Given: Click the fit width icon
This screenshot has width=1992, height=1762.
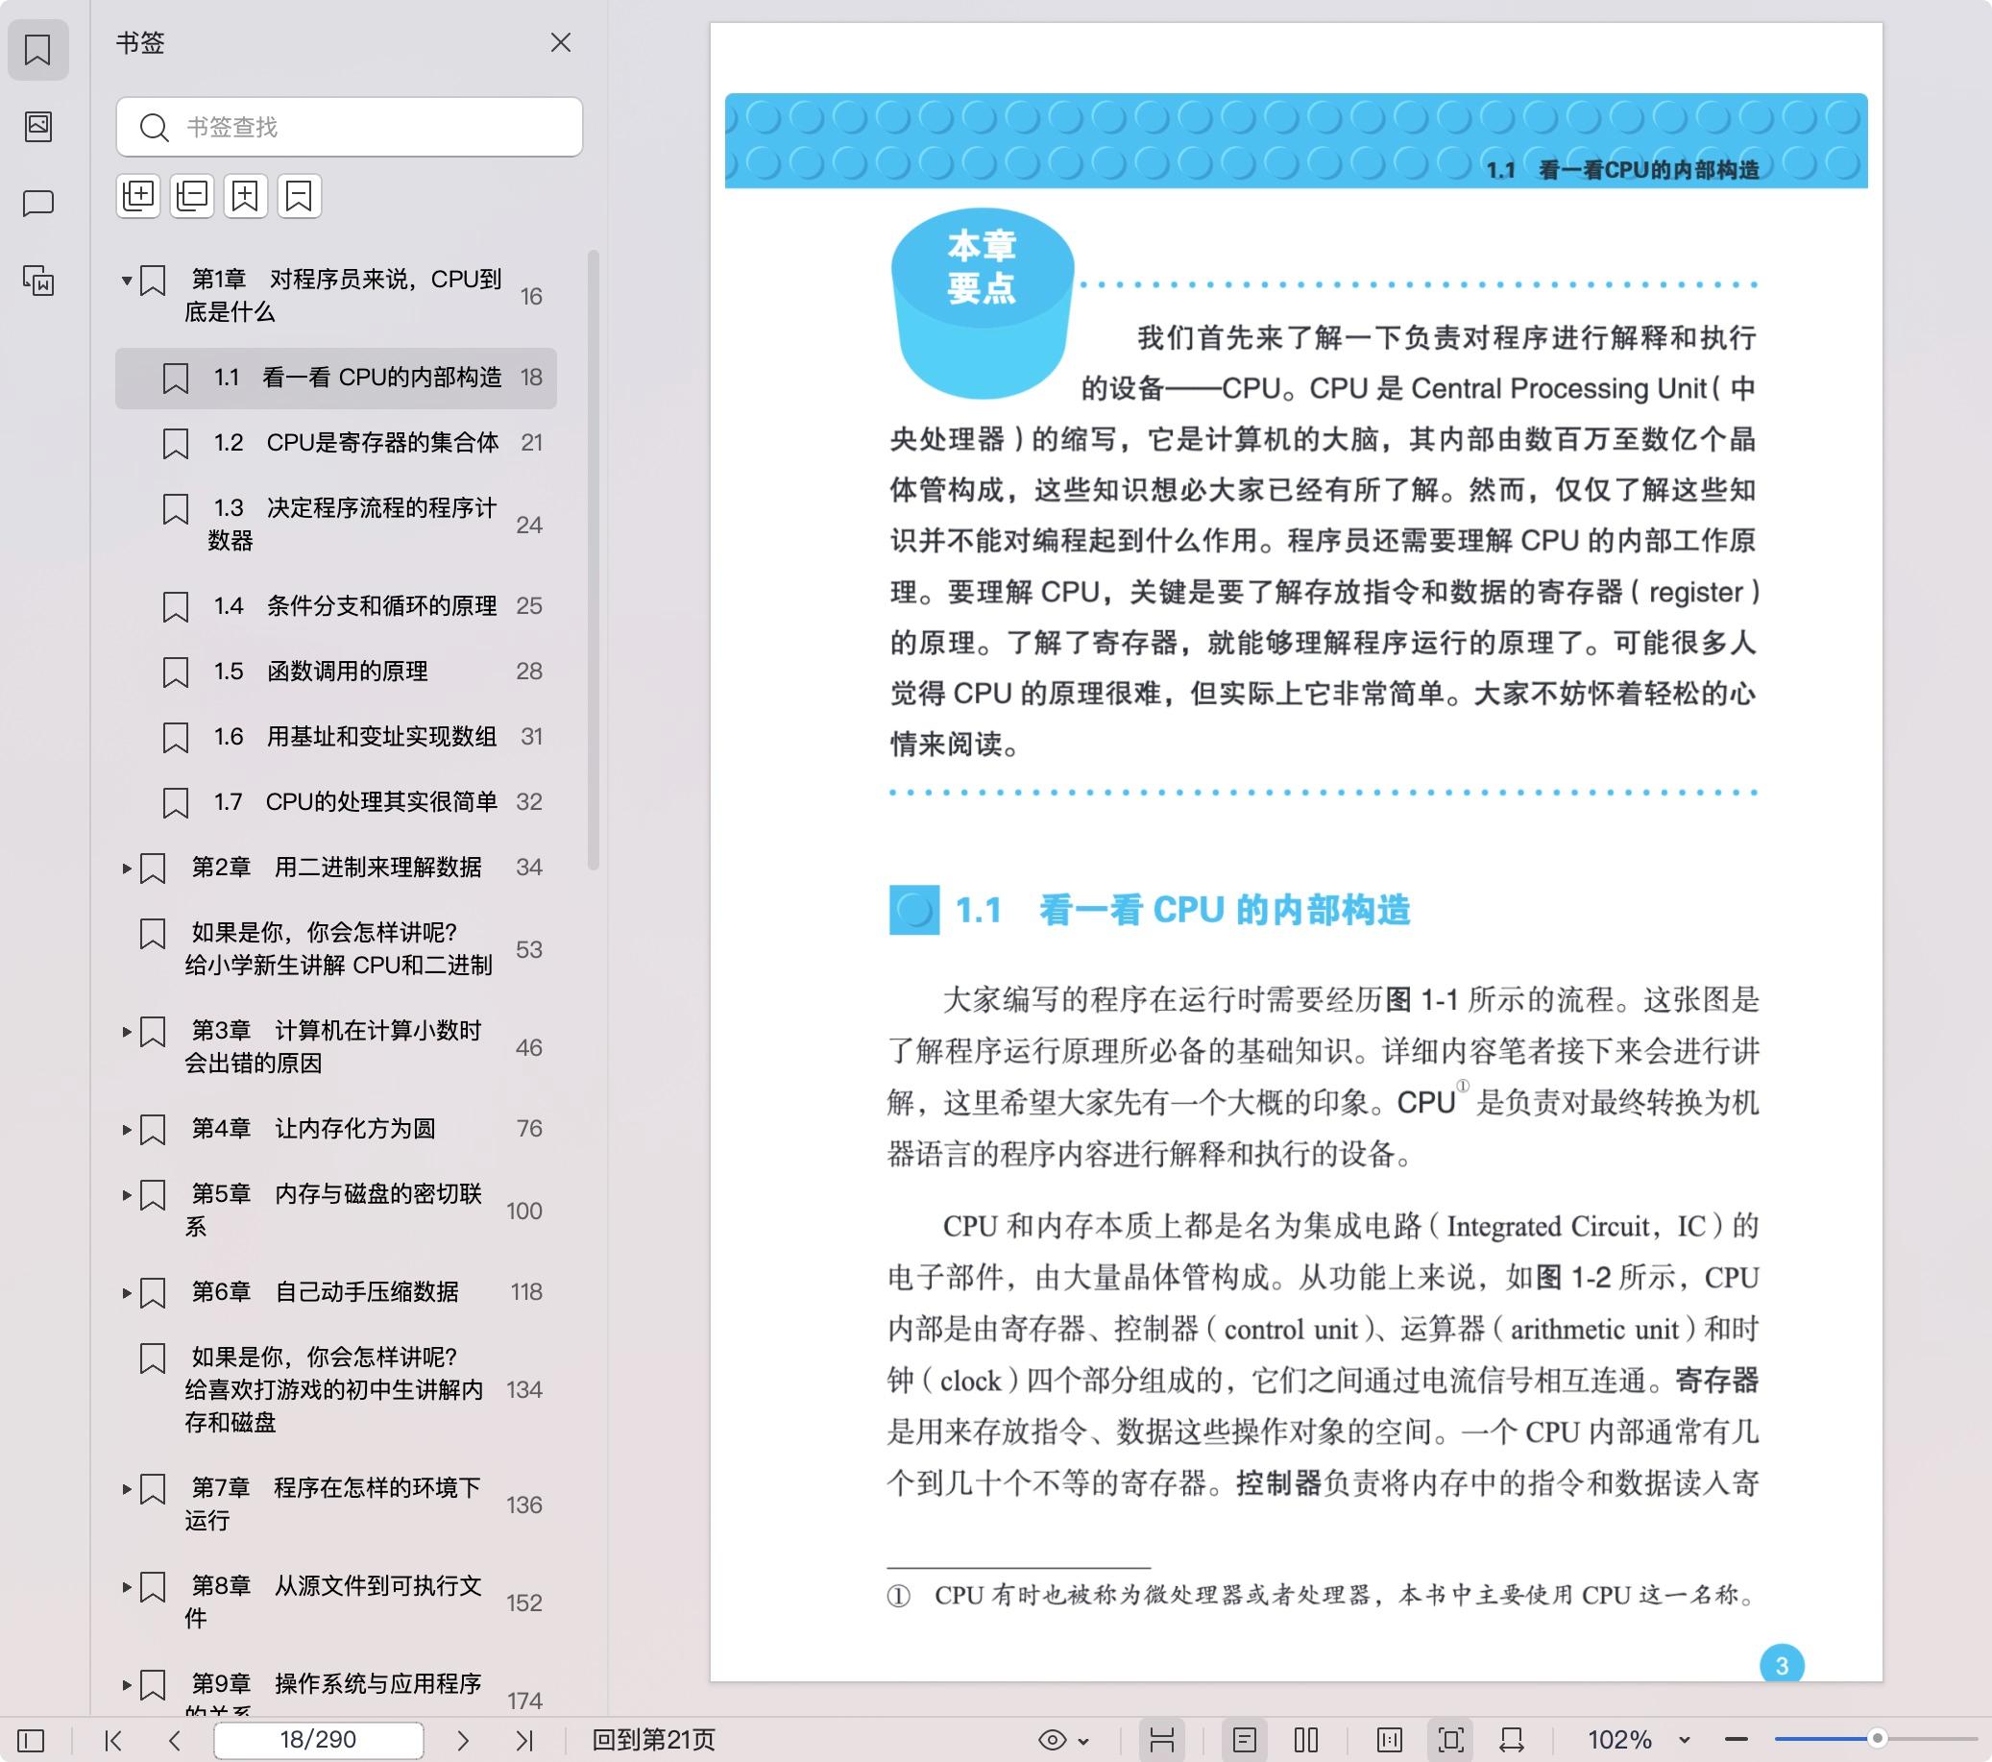Looking at the screenshot, I should [x=1513, y=1741].
